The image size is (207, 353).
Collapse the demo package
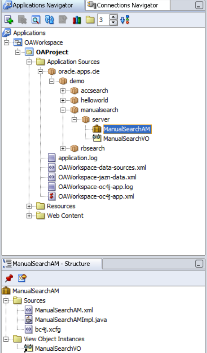point(52,81)
